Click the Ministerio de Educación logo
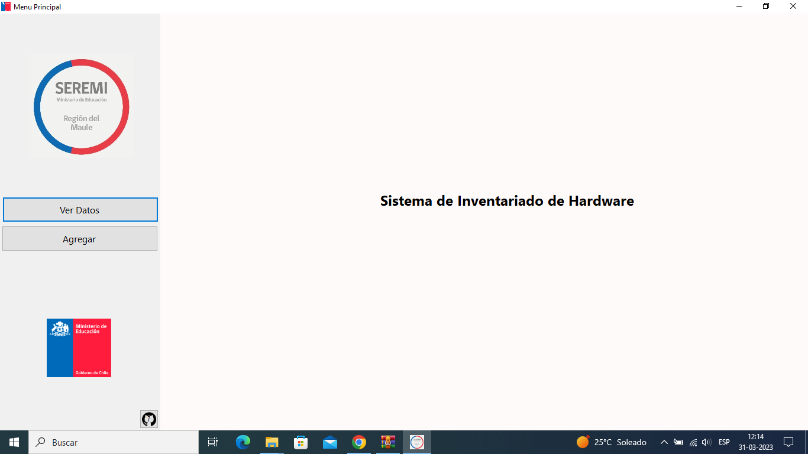Image resolution: width=808 pixels, height=454 pixels. tap(79, 348)
